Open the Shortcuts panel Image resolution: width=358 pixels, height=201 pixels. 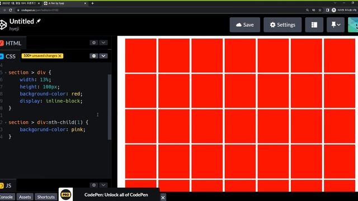pyautogui.click(x=46, y=197)
